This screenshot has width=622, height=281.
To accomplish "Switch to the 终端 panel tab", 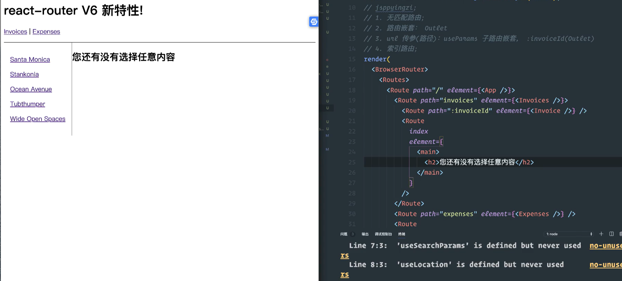I will pos(402,234).
